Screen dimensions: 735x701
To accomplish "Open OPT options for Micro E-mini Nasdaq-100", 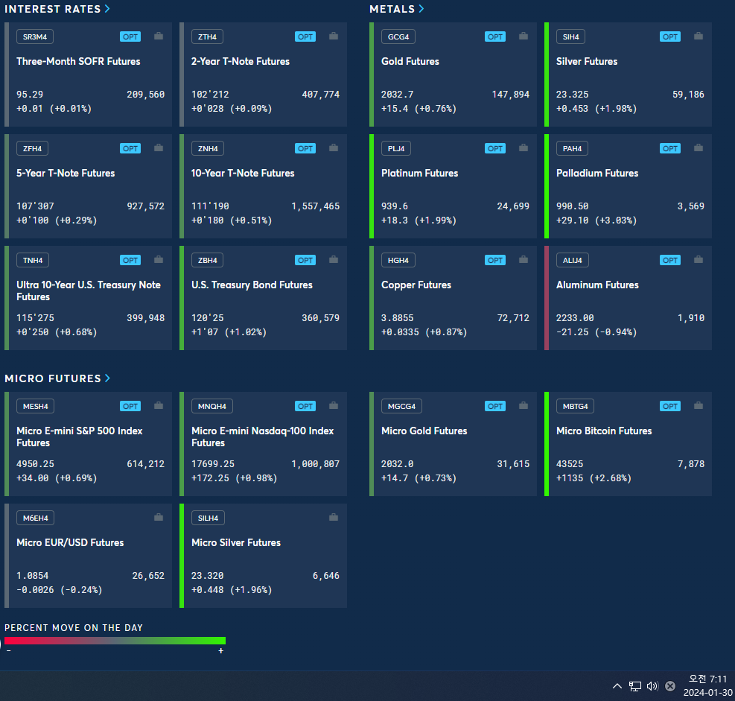I will click(x=305, y=406).
